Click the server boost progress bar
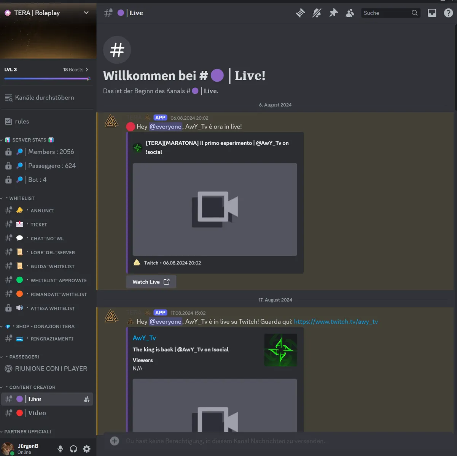Screen dimensions: 457x456 pyautogui.click(x=46, y=79)
